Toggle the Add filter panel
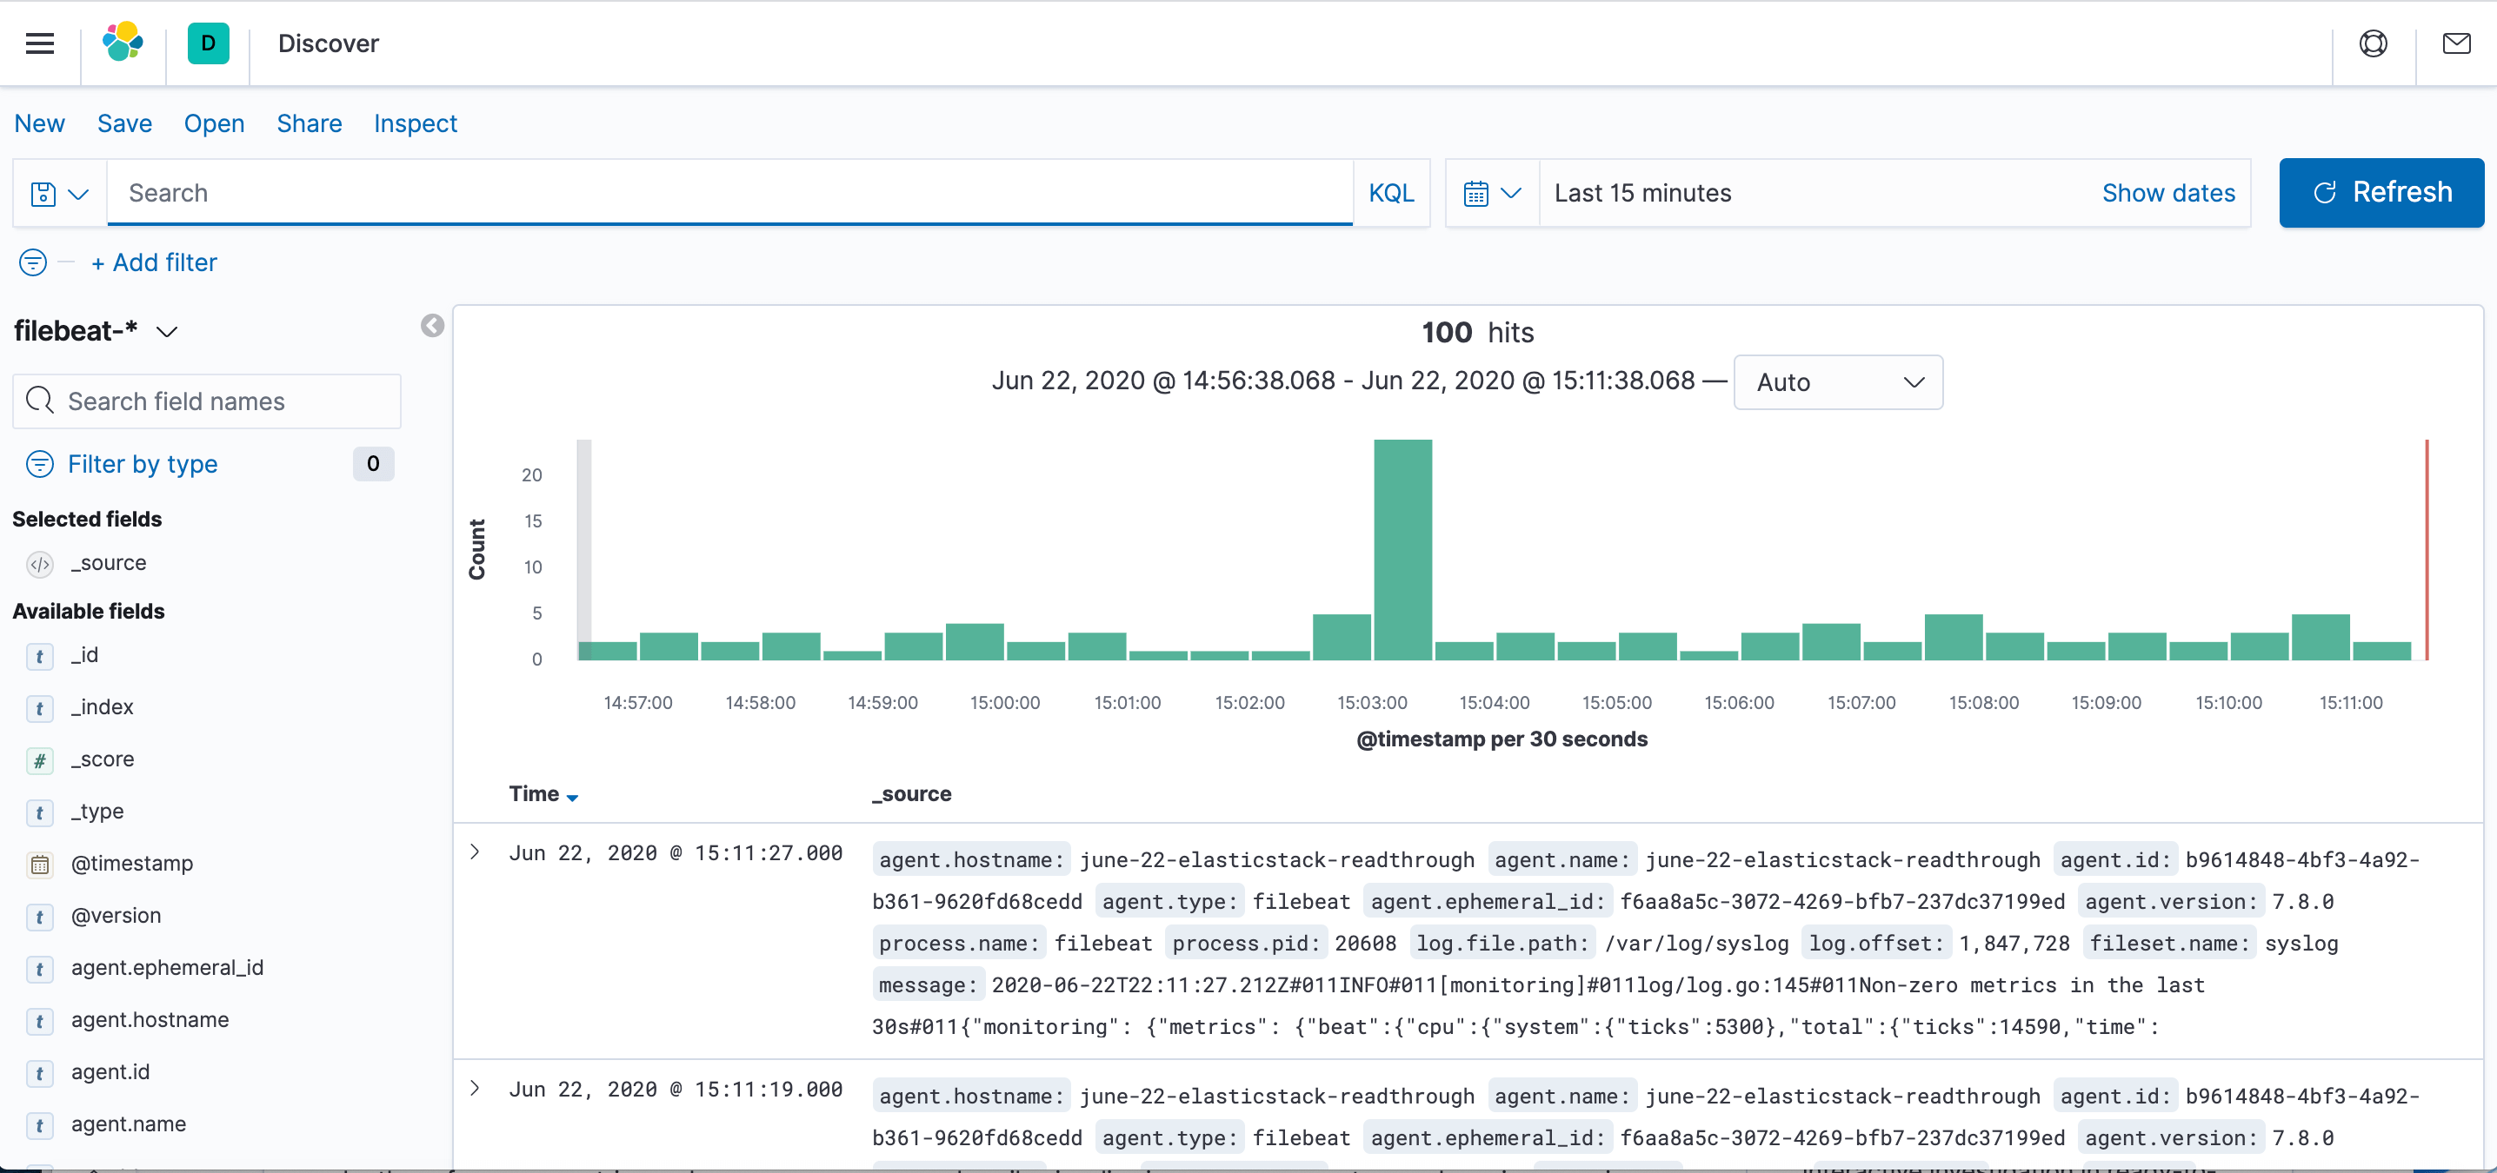This screenshot has height=1173, width=2497. (x=153, y=262)
